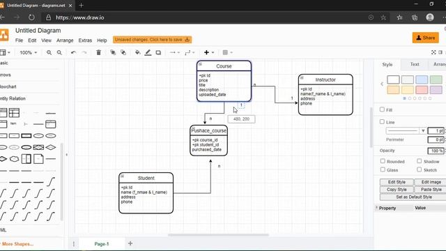
Task: Open the browser profile avatar
Action: click(x=430, y=17)
